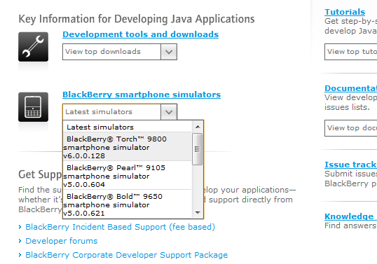Click the wrench development tools icon
Image resolution: width=377 pixels, height=264 pixels.
33,47
